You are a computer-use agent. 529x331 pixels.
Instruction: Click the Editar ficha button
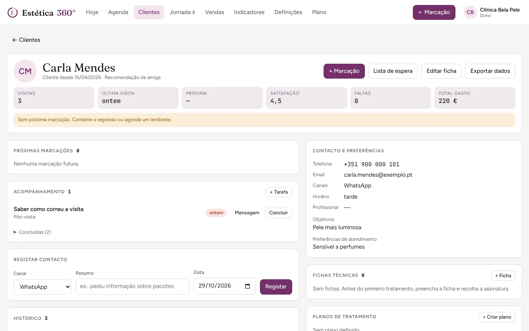click(x=441, y=71)
